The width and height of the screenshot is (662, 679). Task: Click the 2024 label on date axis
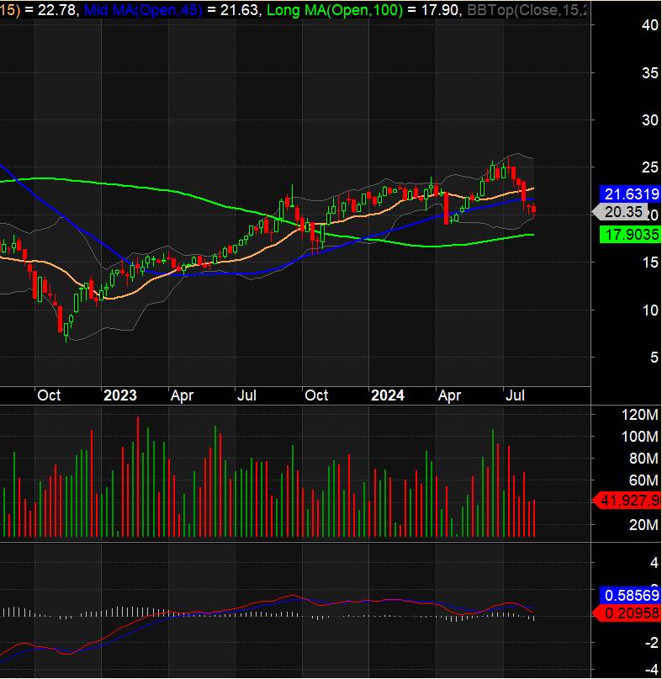point(388,395)
